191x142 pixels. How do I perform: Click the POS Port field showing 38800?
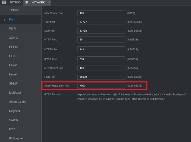pyautogui.click(x=101, y=77)
